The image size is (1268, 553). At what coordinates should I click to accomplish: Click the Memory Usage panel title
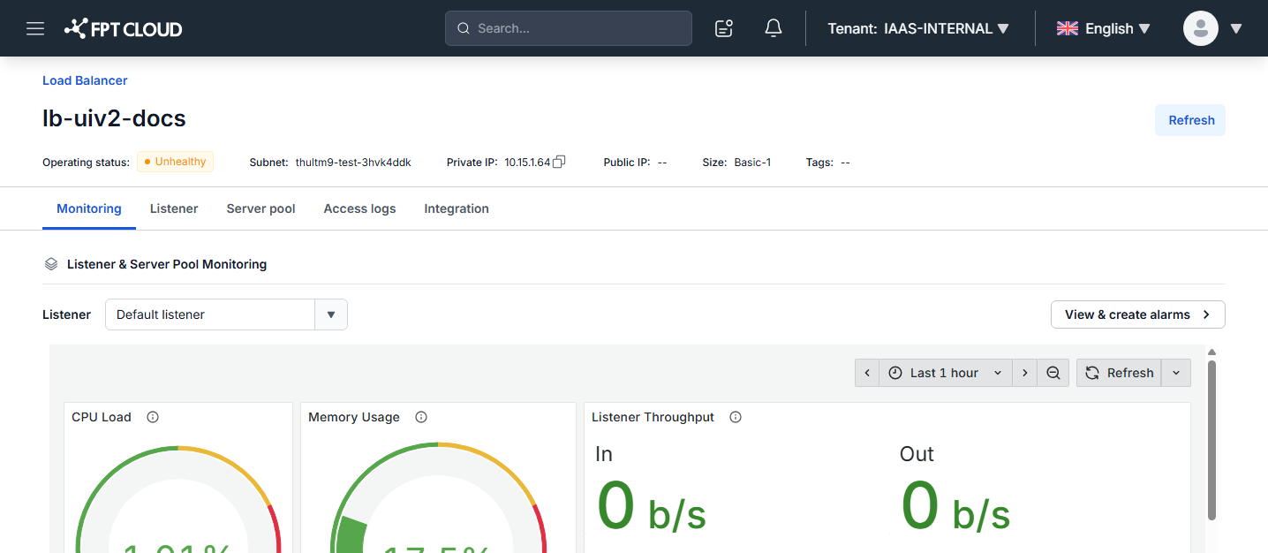(354, 417)
